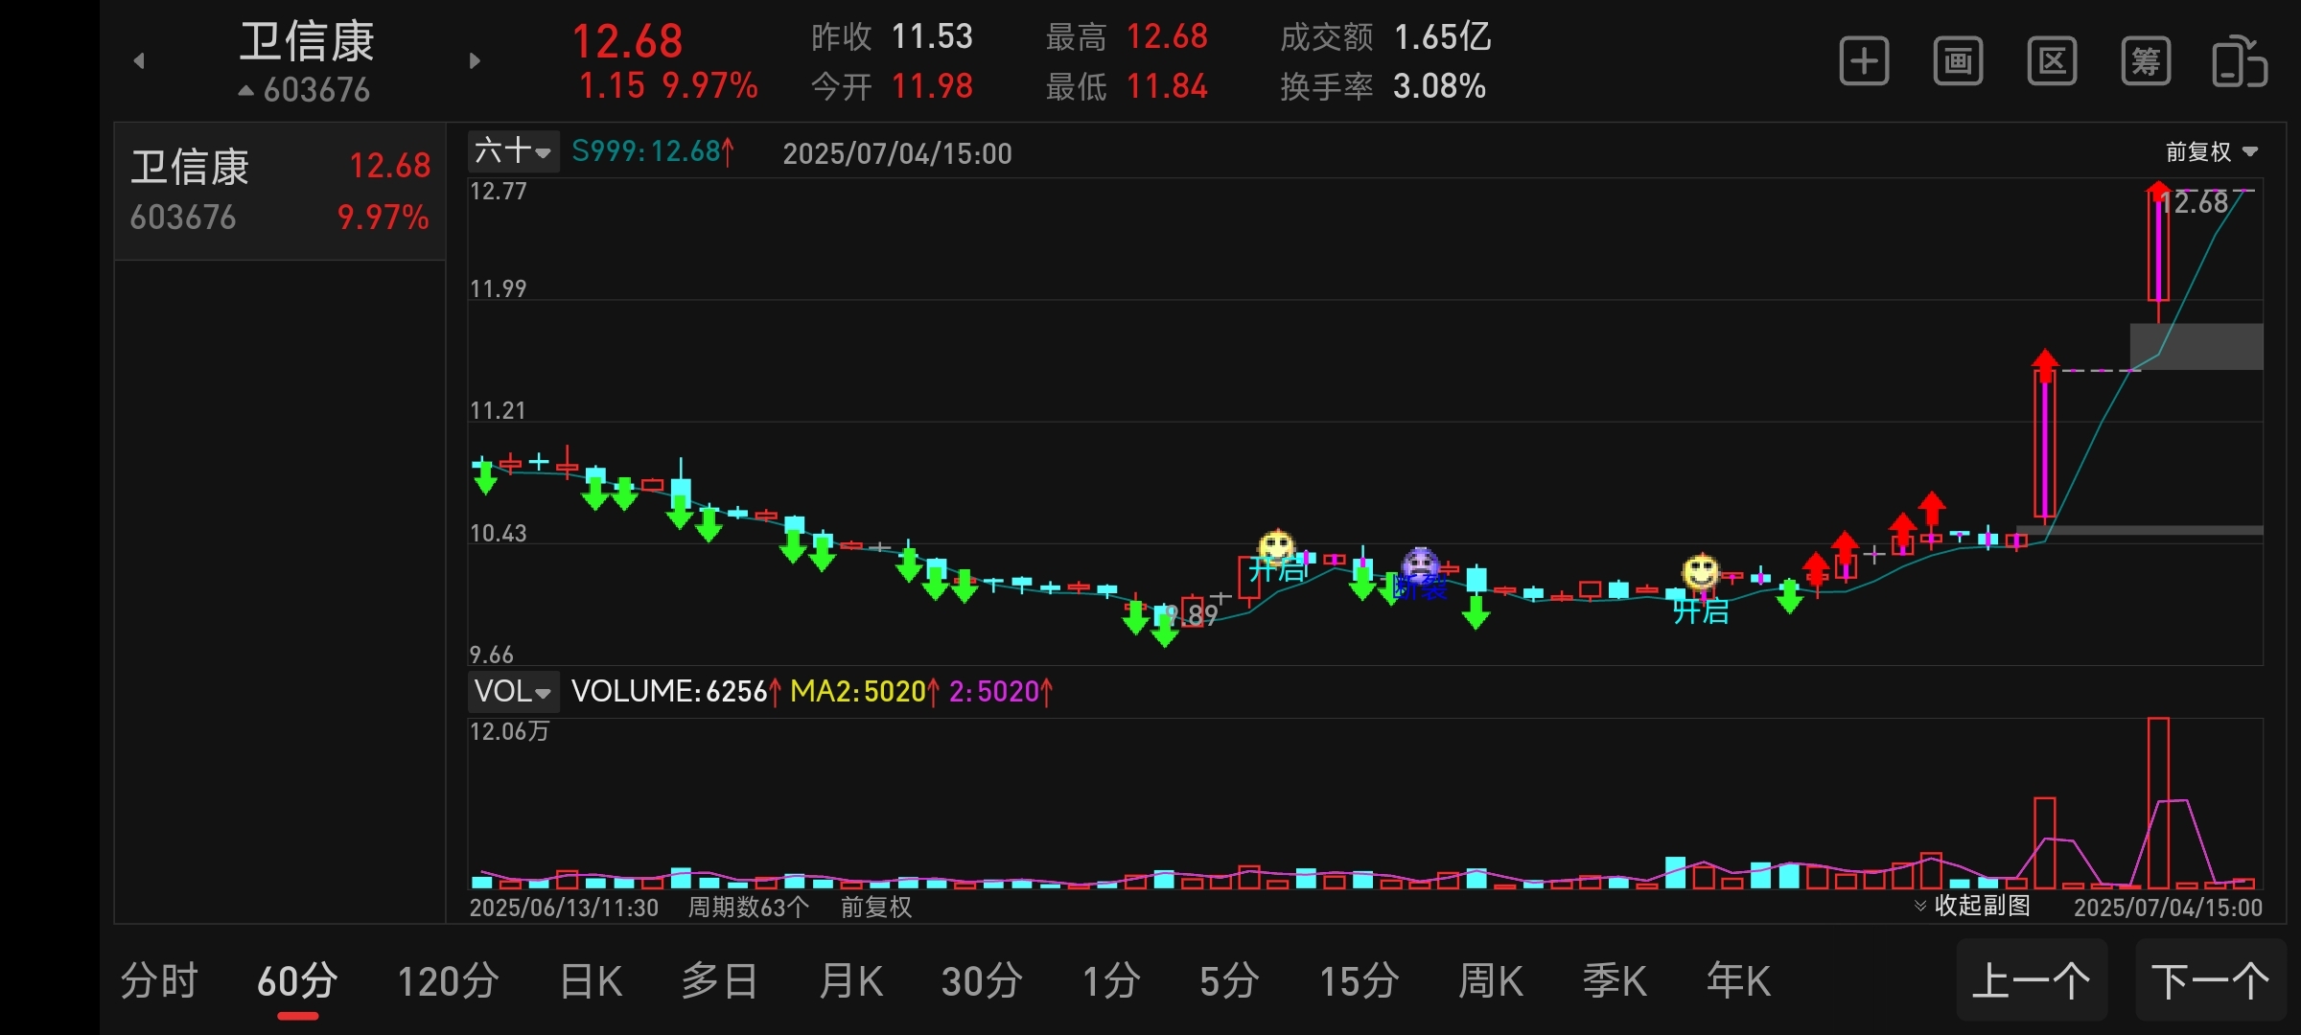Tap the current price 12.68 in header

pos(627,41)
